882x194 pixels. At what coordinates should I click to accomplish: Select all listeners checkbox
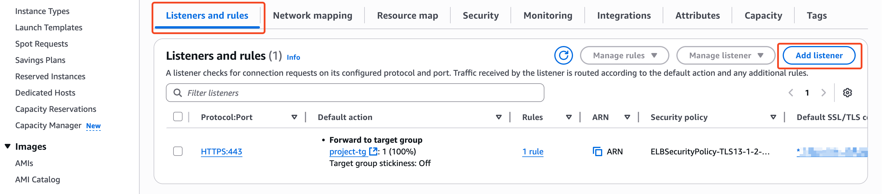[178, 117]
